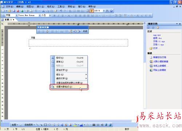Screen dimensions: 182x131
Task: Click the Arrow Style icon in drawing toolbar
Action: 102,125
